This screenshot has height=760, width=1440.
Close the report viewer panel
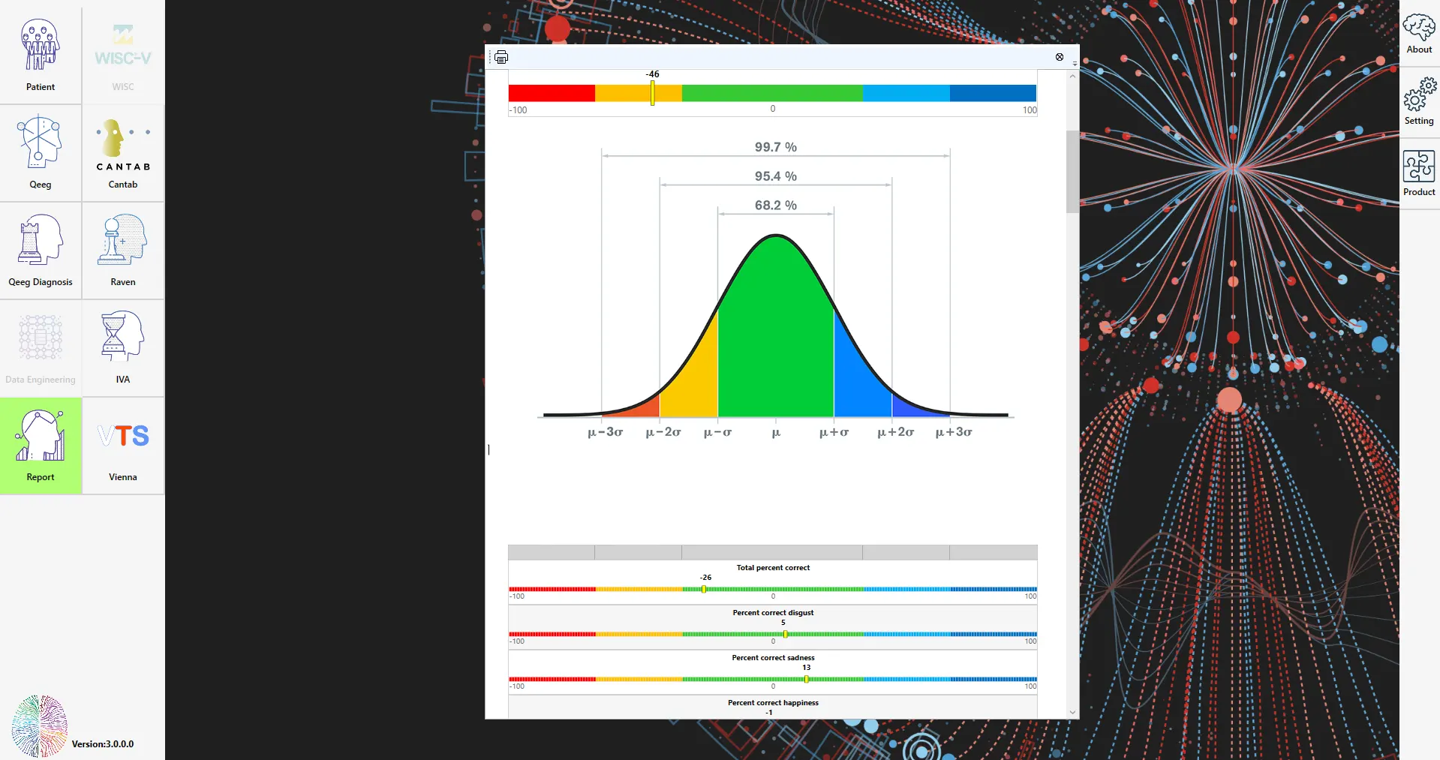pos(1060,57)
